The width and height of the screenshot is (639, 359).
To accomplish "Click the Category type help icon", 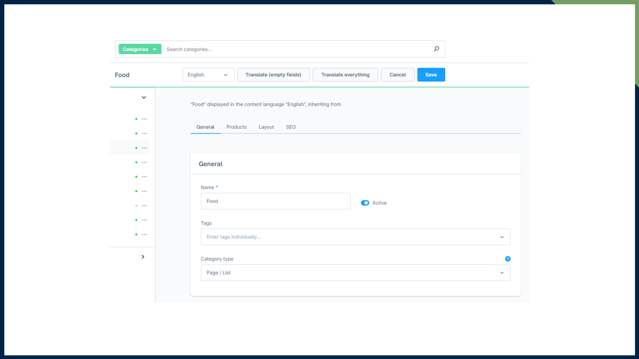I will tap(508, 259).
